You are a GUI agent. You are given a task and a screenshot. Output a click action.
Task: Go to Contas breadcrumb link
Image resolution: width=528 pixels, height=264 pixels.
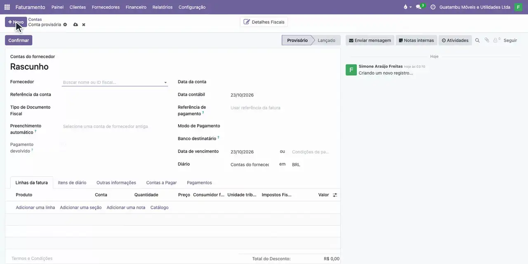tap(35, 19)
